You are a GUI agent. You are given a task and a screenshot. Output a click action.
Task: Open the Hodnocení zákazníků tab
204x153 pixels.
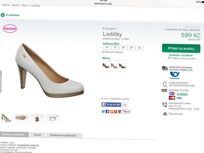click(63, 135)
